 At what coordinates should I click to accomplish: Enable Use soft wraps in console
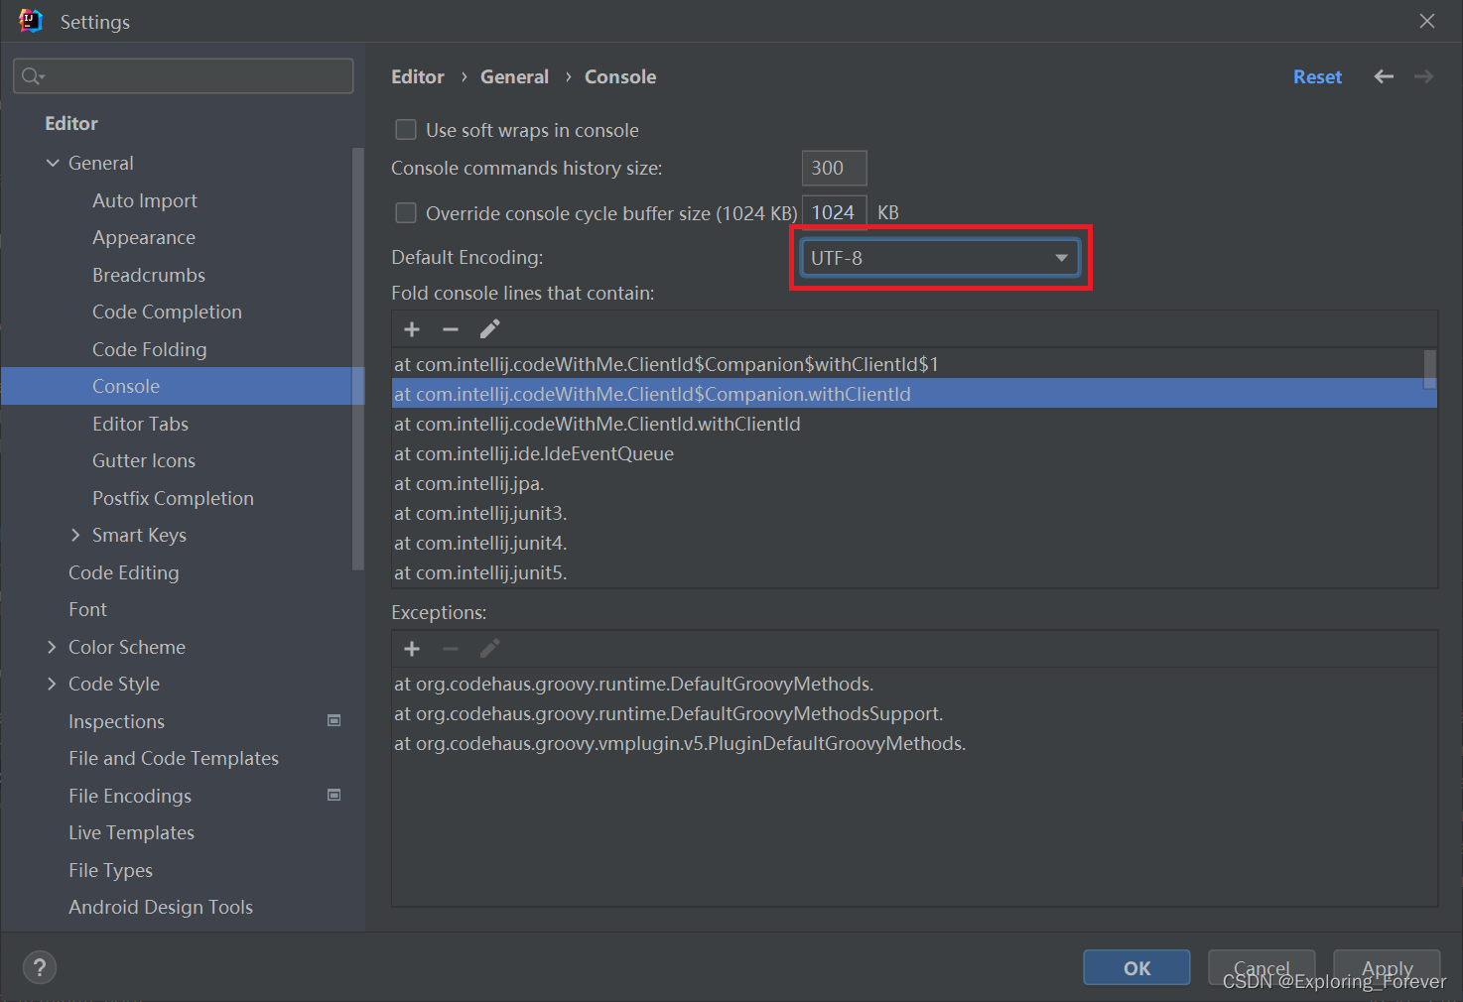406,130
